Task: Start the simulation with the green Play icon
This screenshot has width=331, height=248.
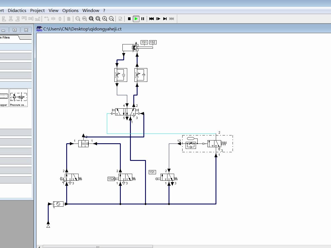Action: click(136, 18)
